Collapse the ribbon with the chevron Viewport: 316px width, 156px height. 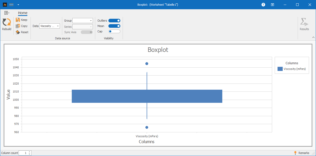[x=313, y=37]
